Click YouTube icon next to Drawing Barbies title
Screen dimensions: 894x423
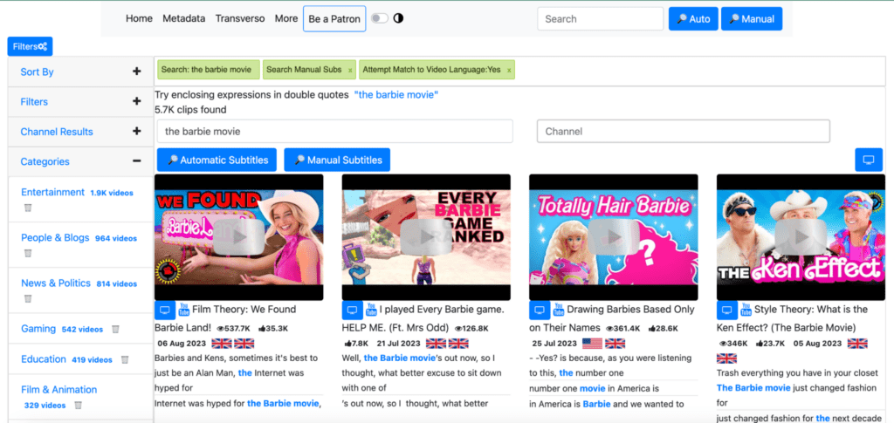coord(559,310)
